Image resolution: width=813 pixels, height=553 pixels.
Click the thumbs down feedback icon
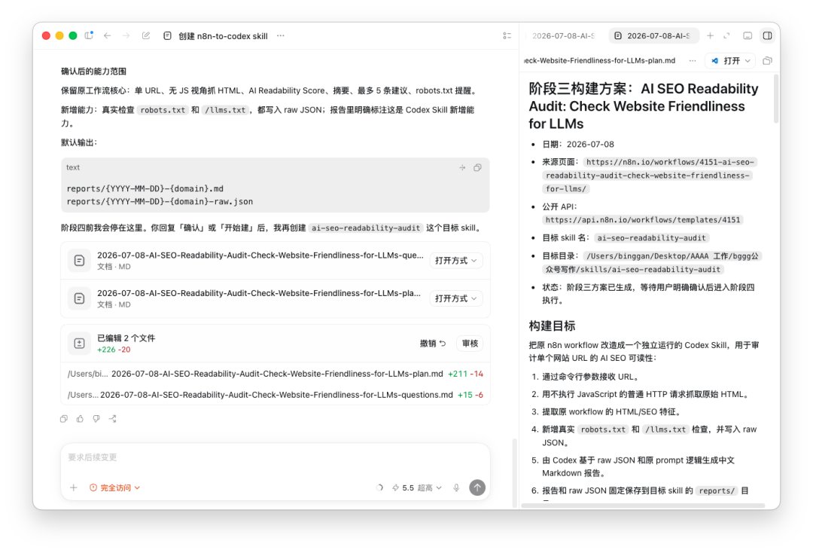[x=96, y=419]
